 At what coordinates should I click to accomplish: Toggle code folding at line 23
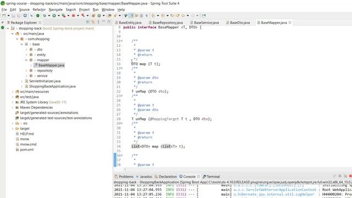[122, 96]
